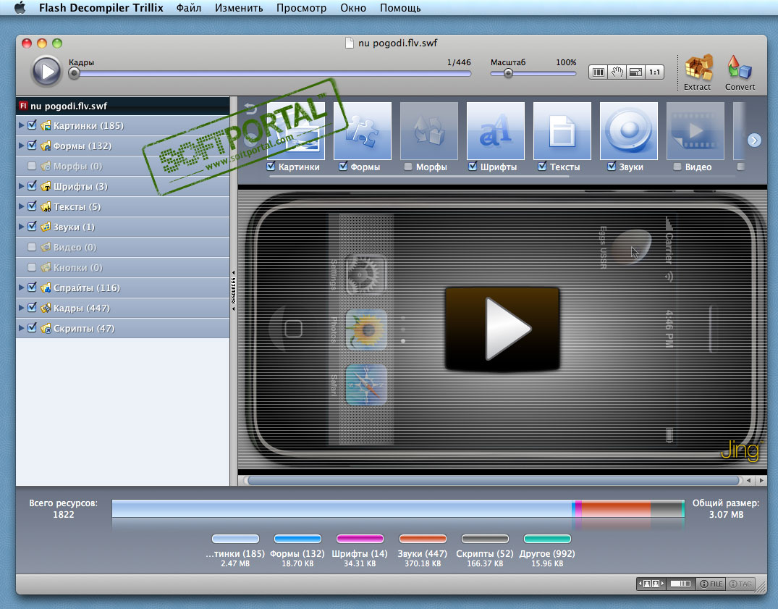Toggle Тексты (5) checkbox in tree
This screenshot has width=778, height=609.
tap(33, 206)
